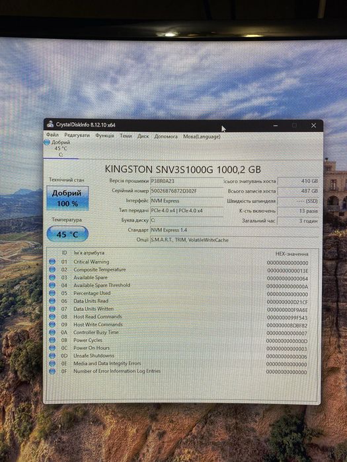Open the Редагувати menu

point(77,135)
